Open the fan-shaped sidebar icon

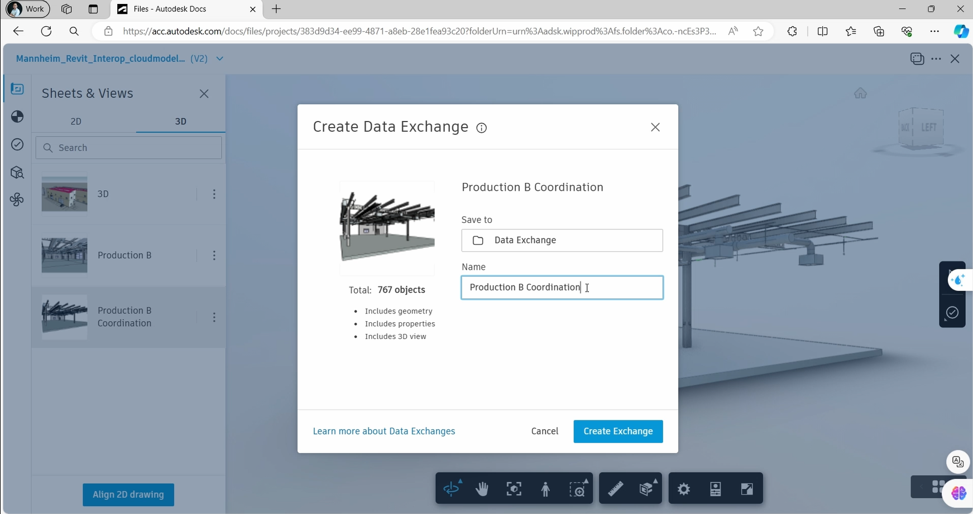(17, 200)
